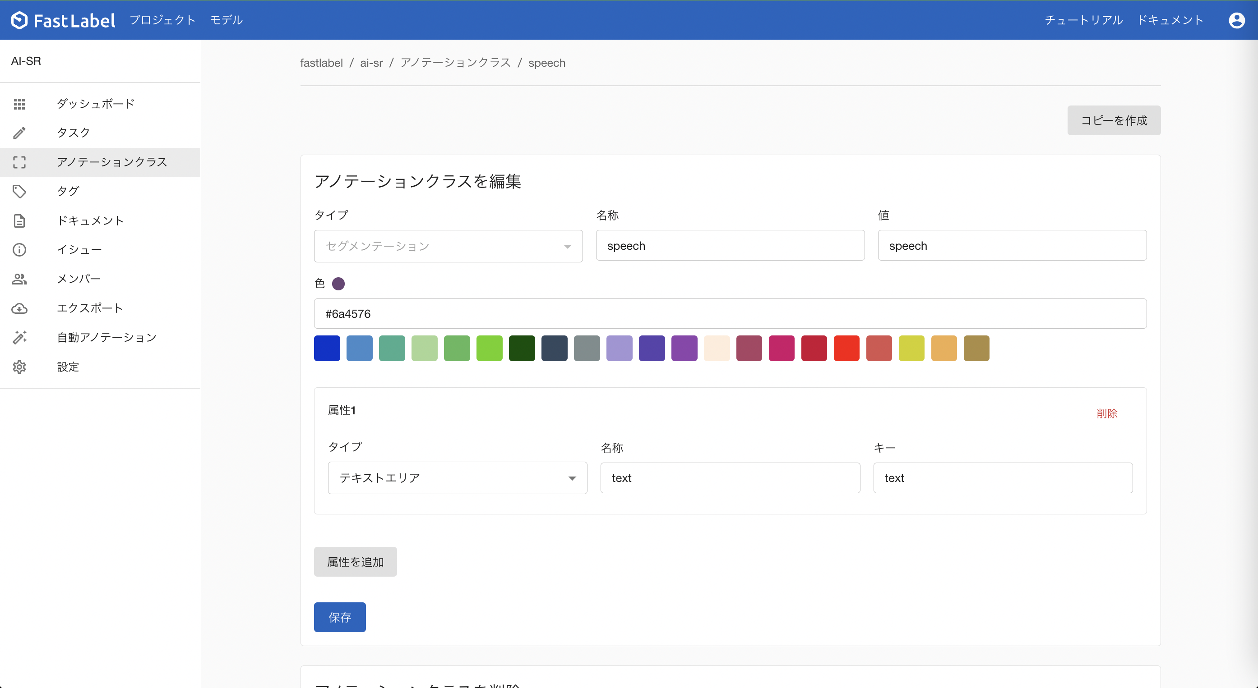The height and width of the screenshot is (688, 1258).
Task: Pick the bright red color swatch
Action: 846,349
